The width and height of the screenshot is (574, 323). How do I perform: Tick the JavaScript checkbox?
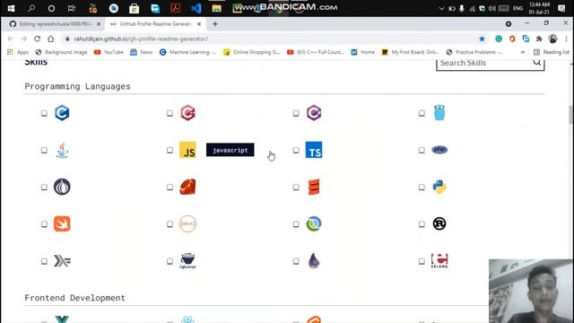(170, 150)
